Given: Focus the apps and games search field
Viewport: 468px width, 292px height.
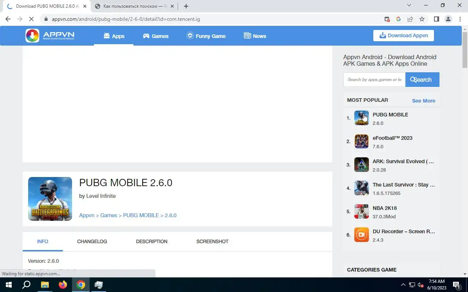Looking at the screenshot, I should pos(374,80).
